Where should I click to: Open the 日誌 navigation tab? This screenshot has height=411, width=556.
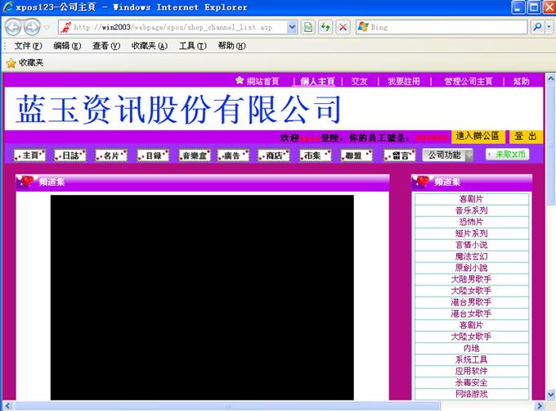[70, 156]
